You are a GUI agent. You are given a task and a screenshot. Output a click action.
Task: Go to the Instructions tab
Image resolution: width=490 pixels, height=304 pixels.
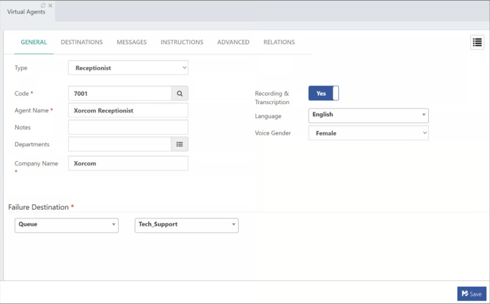tap(182, 42)
